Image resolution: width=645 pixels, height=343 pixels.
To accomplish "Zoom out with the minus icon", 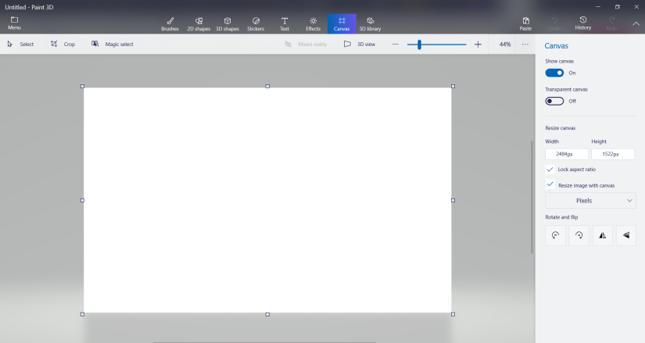I will click(x=396, y=45).
